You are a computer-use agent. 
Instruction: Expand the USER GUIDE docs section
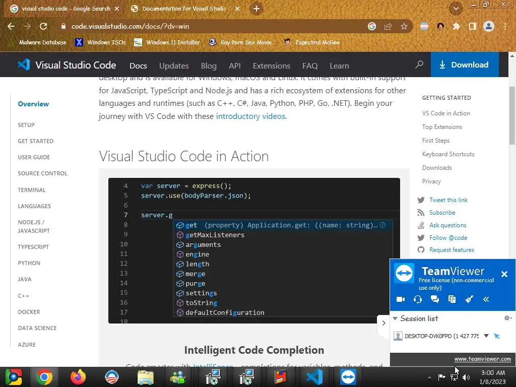click(34, 157)
